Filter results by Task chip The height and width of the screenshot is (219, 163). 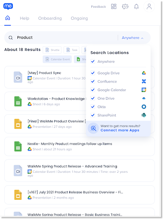[x=72, y=50]
